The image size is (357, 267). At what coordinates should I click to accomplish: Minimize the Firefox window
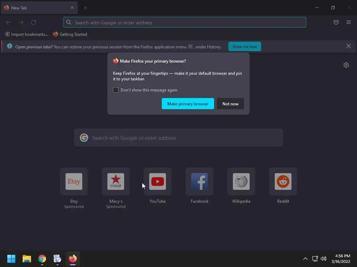(x=317, y=8)
